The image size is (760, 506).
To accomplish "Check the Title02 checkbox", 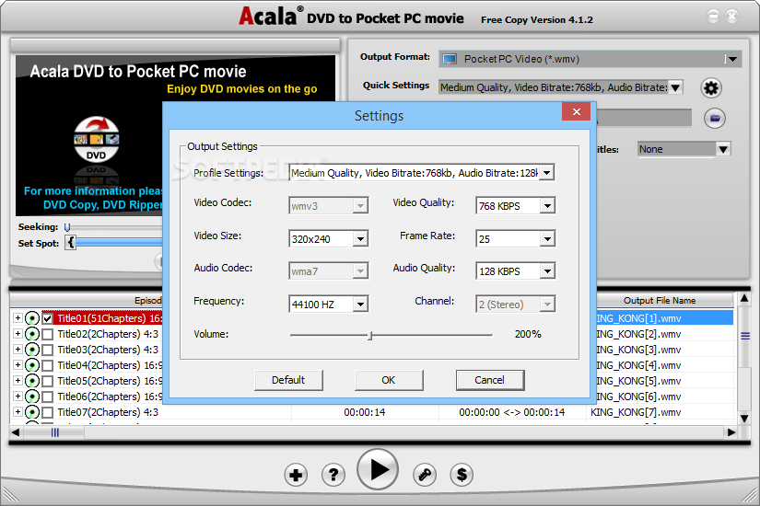I will pos(48,334).
